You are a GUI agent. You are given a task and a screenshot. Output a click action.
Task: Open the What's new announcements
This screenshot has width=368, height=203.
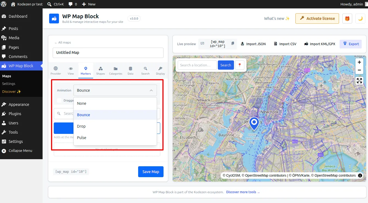click(277, 19)
